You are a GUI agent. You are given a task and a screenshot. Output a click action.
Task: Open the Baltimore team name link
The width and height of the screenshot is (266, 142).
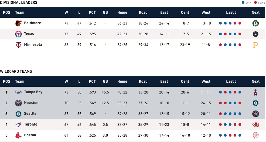[32, 23]
